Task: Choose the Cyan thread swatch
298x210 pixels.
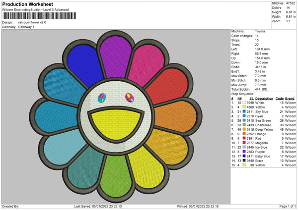Action: click(x=244, y=116)
